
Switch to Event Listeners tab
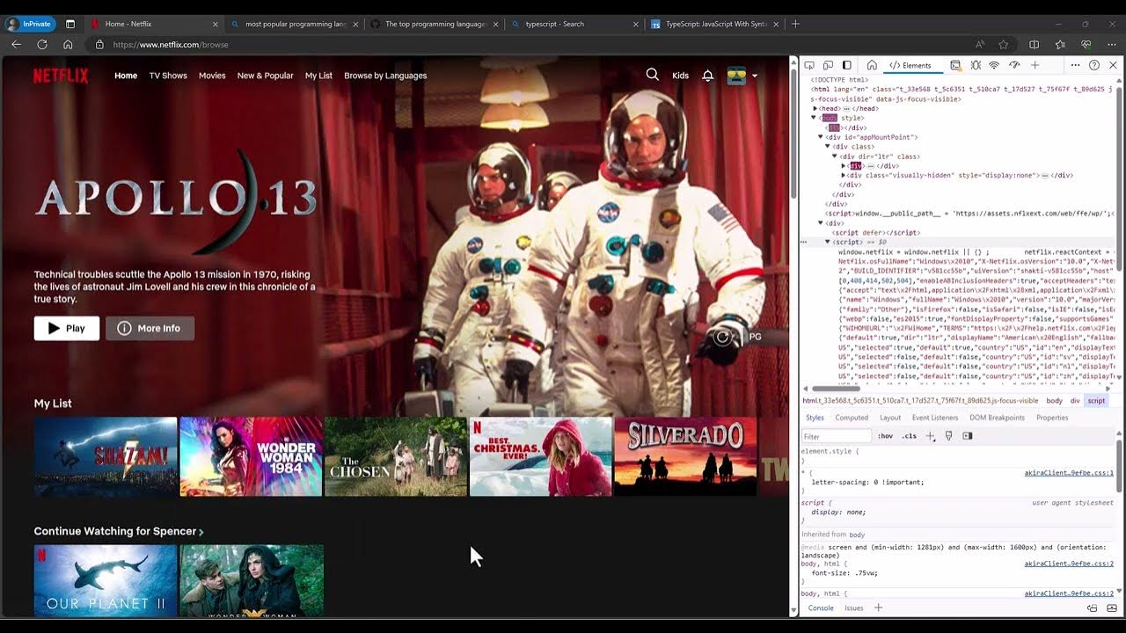tap(935, 418)
